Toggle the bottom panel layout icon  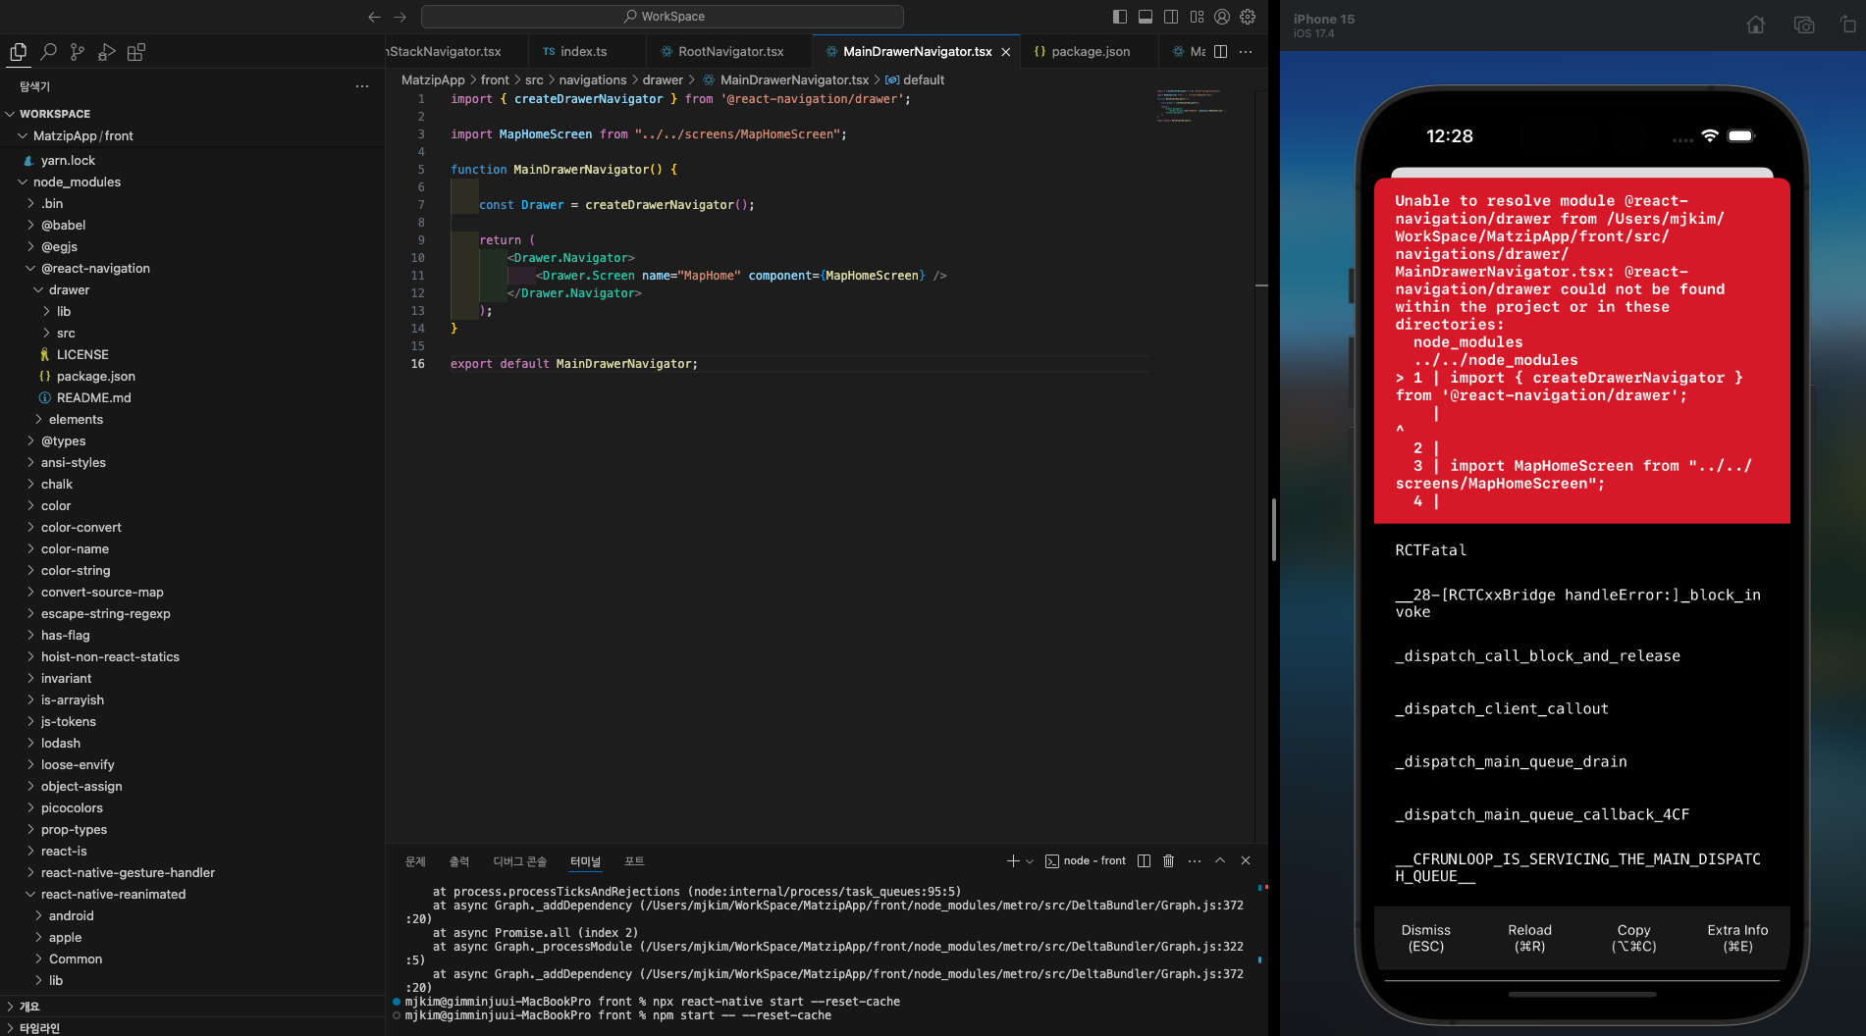pos(1146,17)
